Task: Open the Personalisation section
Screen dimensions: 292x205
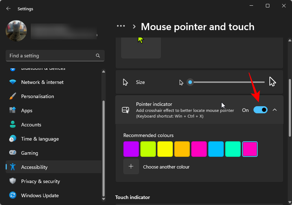Action: point(54,96)
